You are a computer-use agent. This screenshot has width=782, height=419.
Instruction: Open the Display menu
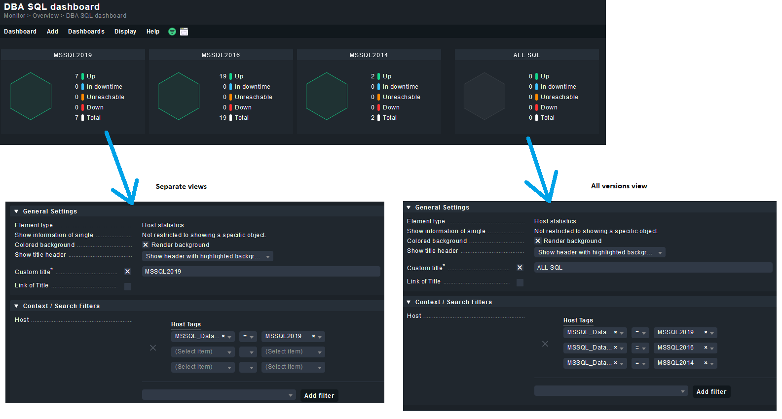[125, 32]
